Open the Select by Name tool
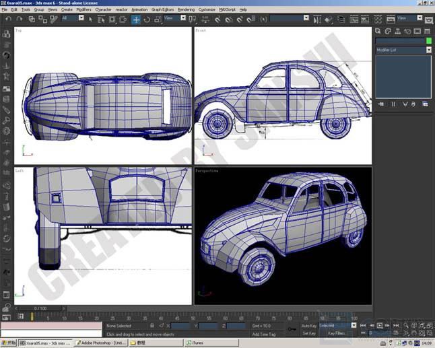The image size is (435, 348). click(101, 19)
